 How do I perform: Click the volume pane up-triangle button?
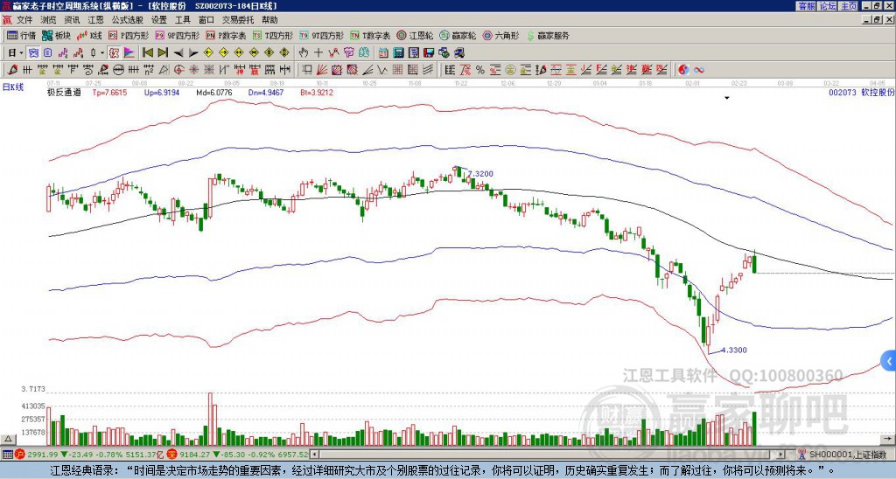tap(7, 439)
